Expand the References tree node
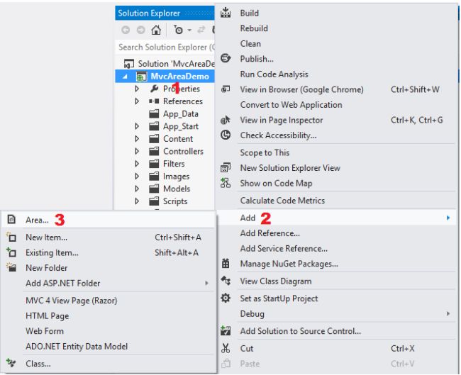The image size is (461, 375). (x=137, y=101)
